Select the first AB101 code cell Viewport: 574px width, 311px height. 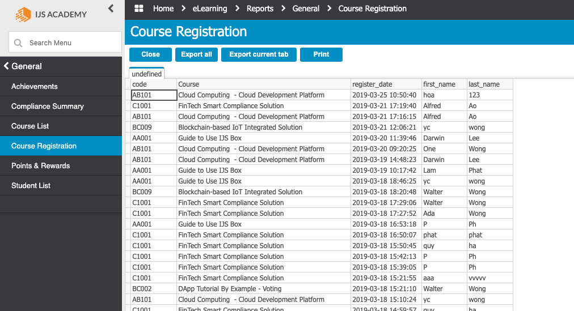(154, 95)
